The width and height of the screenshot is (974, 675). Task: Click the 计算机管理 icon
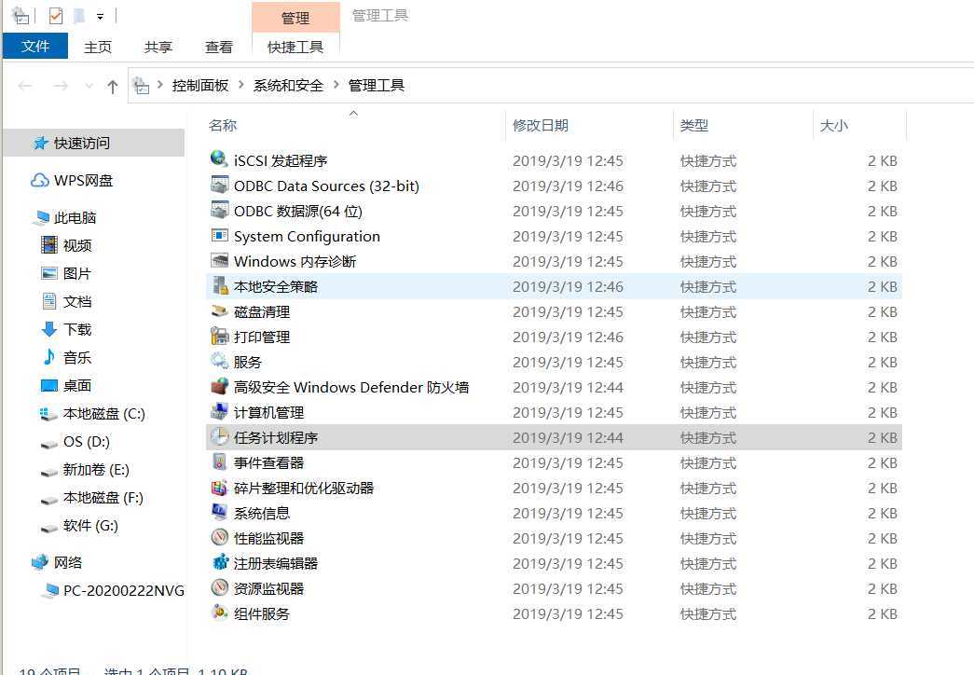[x=219, y=411]
